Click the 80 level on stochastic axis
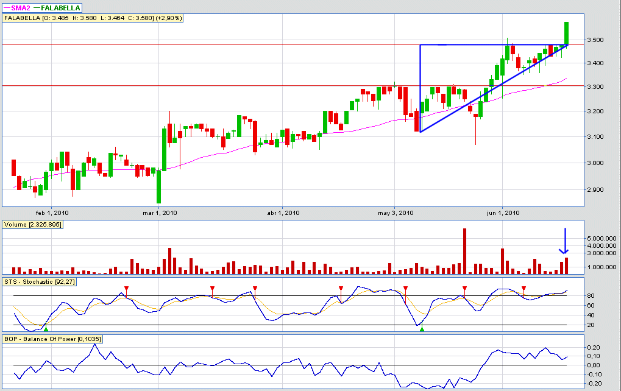 pyautogui.click(x=591, y=296)
